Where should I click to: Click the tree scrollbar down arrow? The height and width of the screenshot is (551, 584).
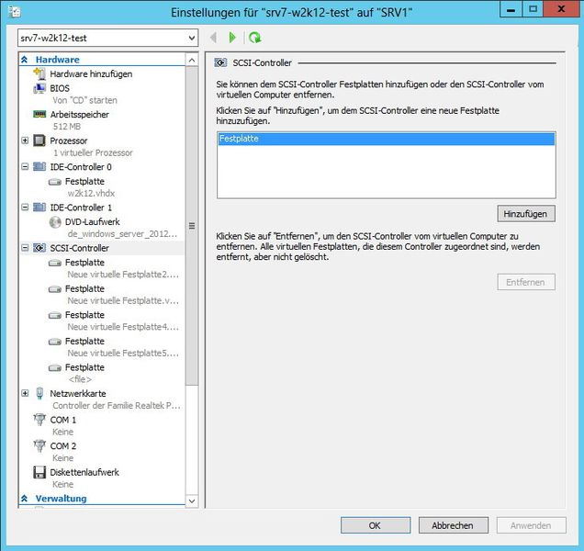(192, 501)
